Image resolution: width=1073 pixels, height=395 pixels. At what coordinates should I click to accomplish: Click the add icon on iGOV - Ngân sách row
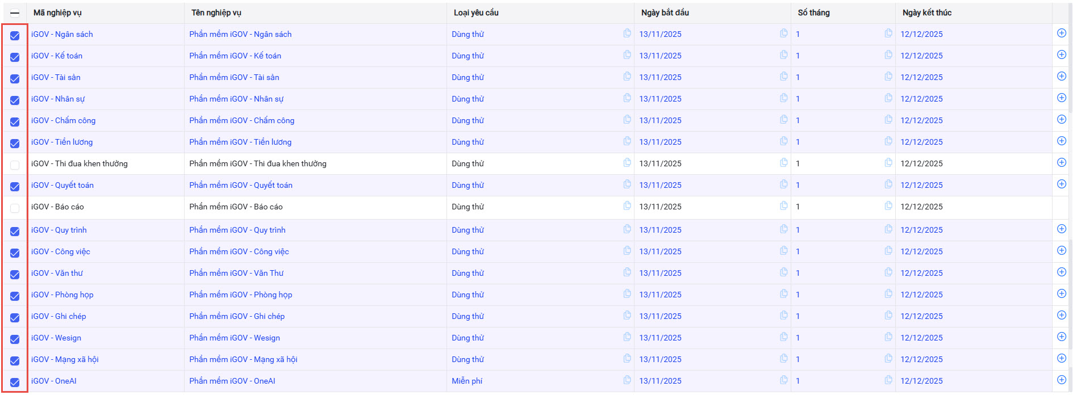[1061, 33]
